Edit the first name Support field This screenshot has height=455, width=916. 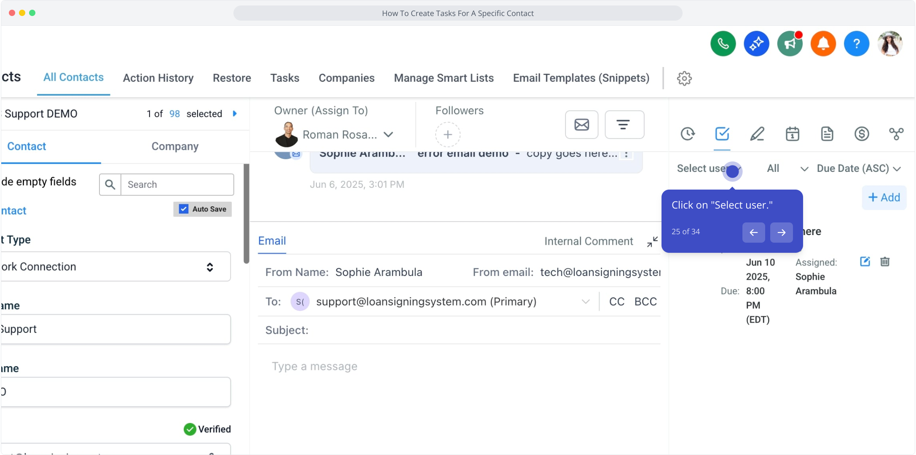coord(115,329)
